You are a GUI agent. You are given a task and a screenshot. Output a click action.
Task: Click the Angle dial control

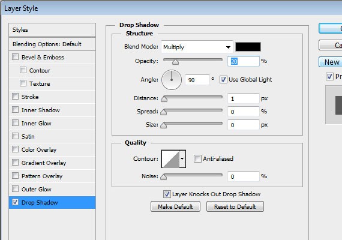[172, 80]
